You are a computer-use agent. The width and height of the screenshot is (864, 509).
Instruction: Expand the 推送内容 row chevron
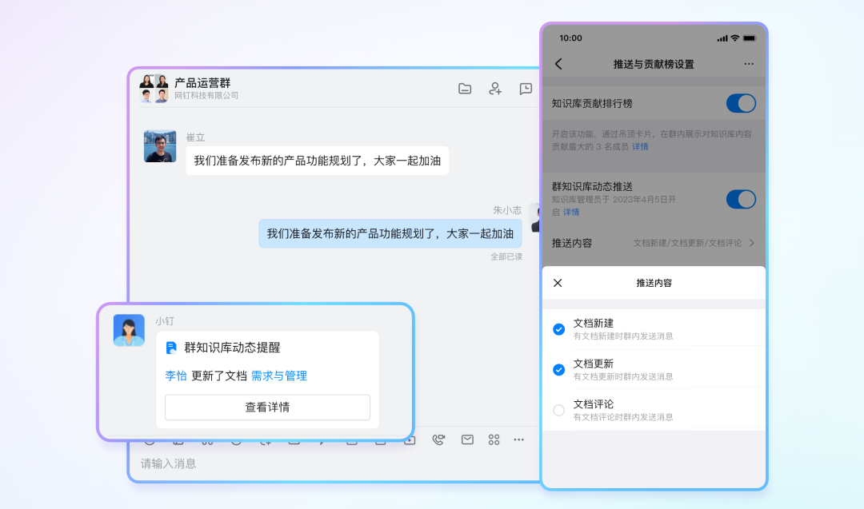pyautogui.click(x=751, y=243)
